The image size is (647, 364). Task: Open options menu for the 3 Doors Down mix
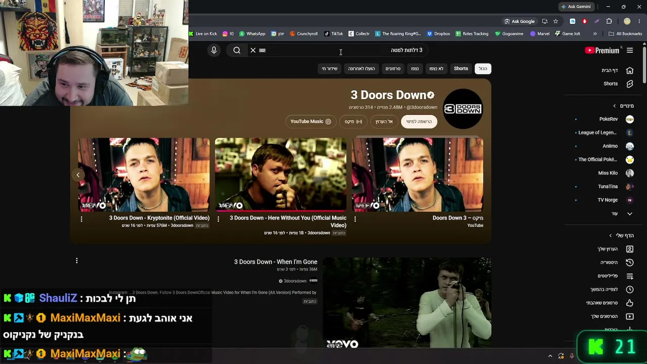[x=355, y=219]
